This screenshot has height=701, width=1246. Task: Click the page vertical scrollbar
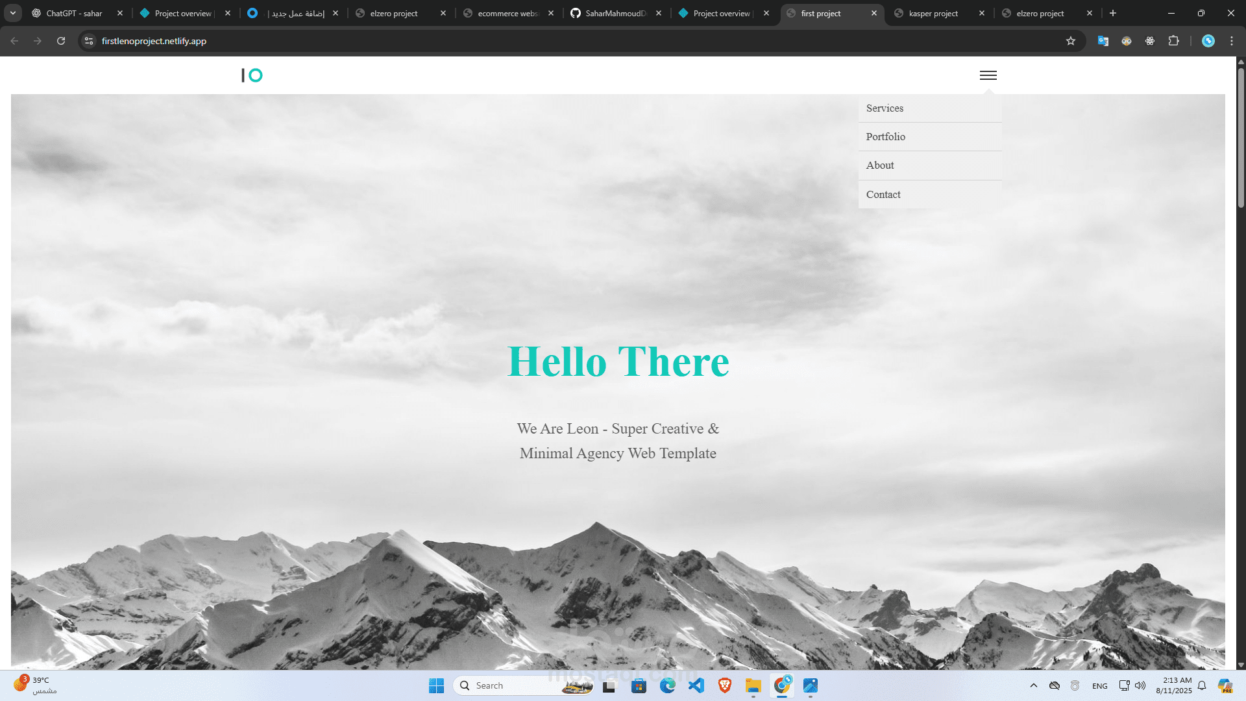click(1241, 138)
